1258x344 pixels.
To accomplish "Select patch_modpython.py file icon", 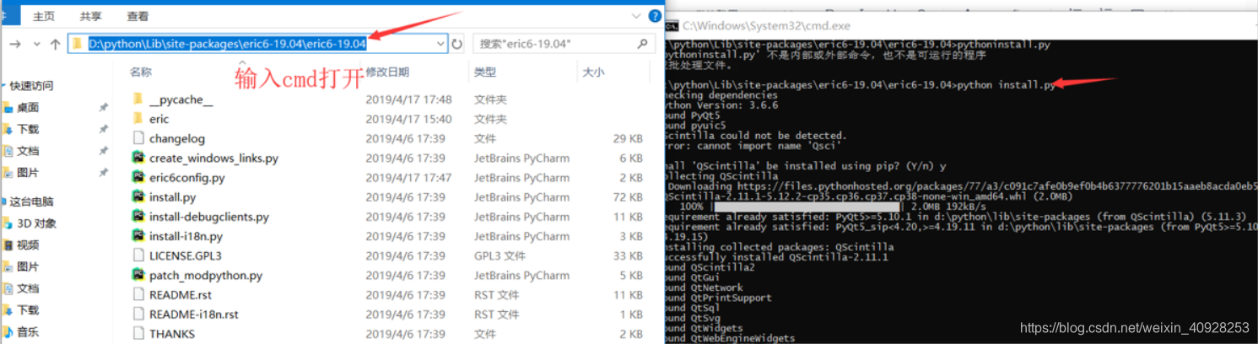I will (139, 275).
